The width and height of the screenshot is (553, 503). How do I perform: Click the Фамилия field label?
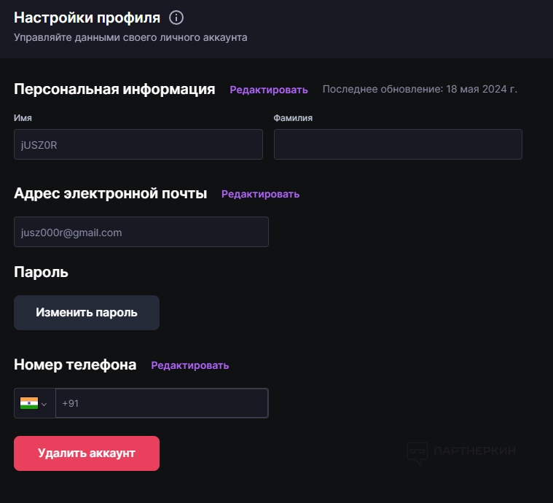(x=293, y=117)
